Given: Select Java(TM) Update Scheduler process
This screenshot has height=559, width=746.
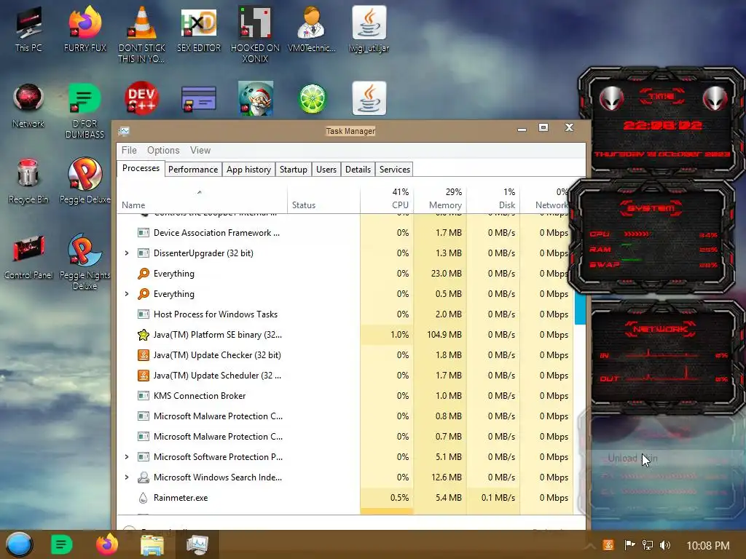Looking at the screenshot, I should (x=345, y=376).
